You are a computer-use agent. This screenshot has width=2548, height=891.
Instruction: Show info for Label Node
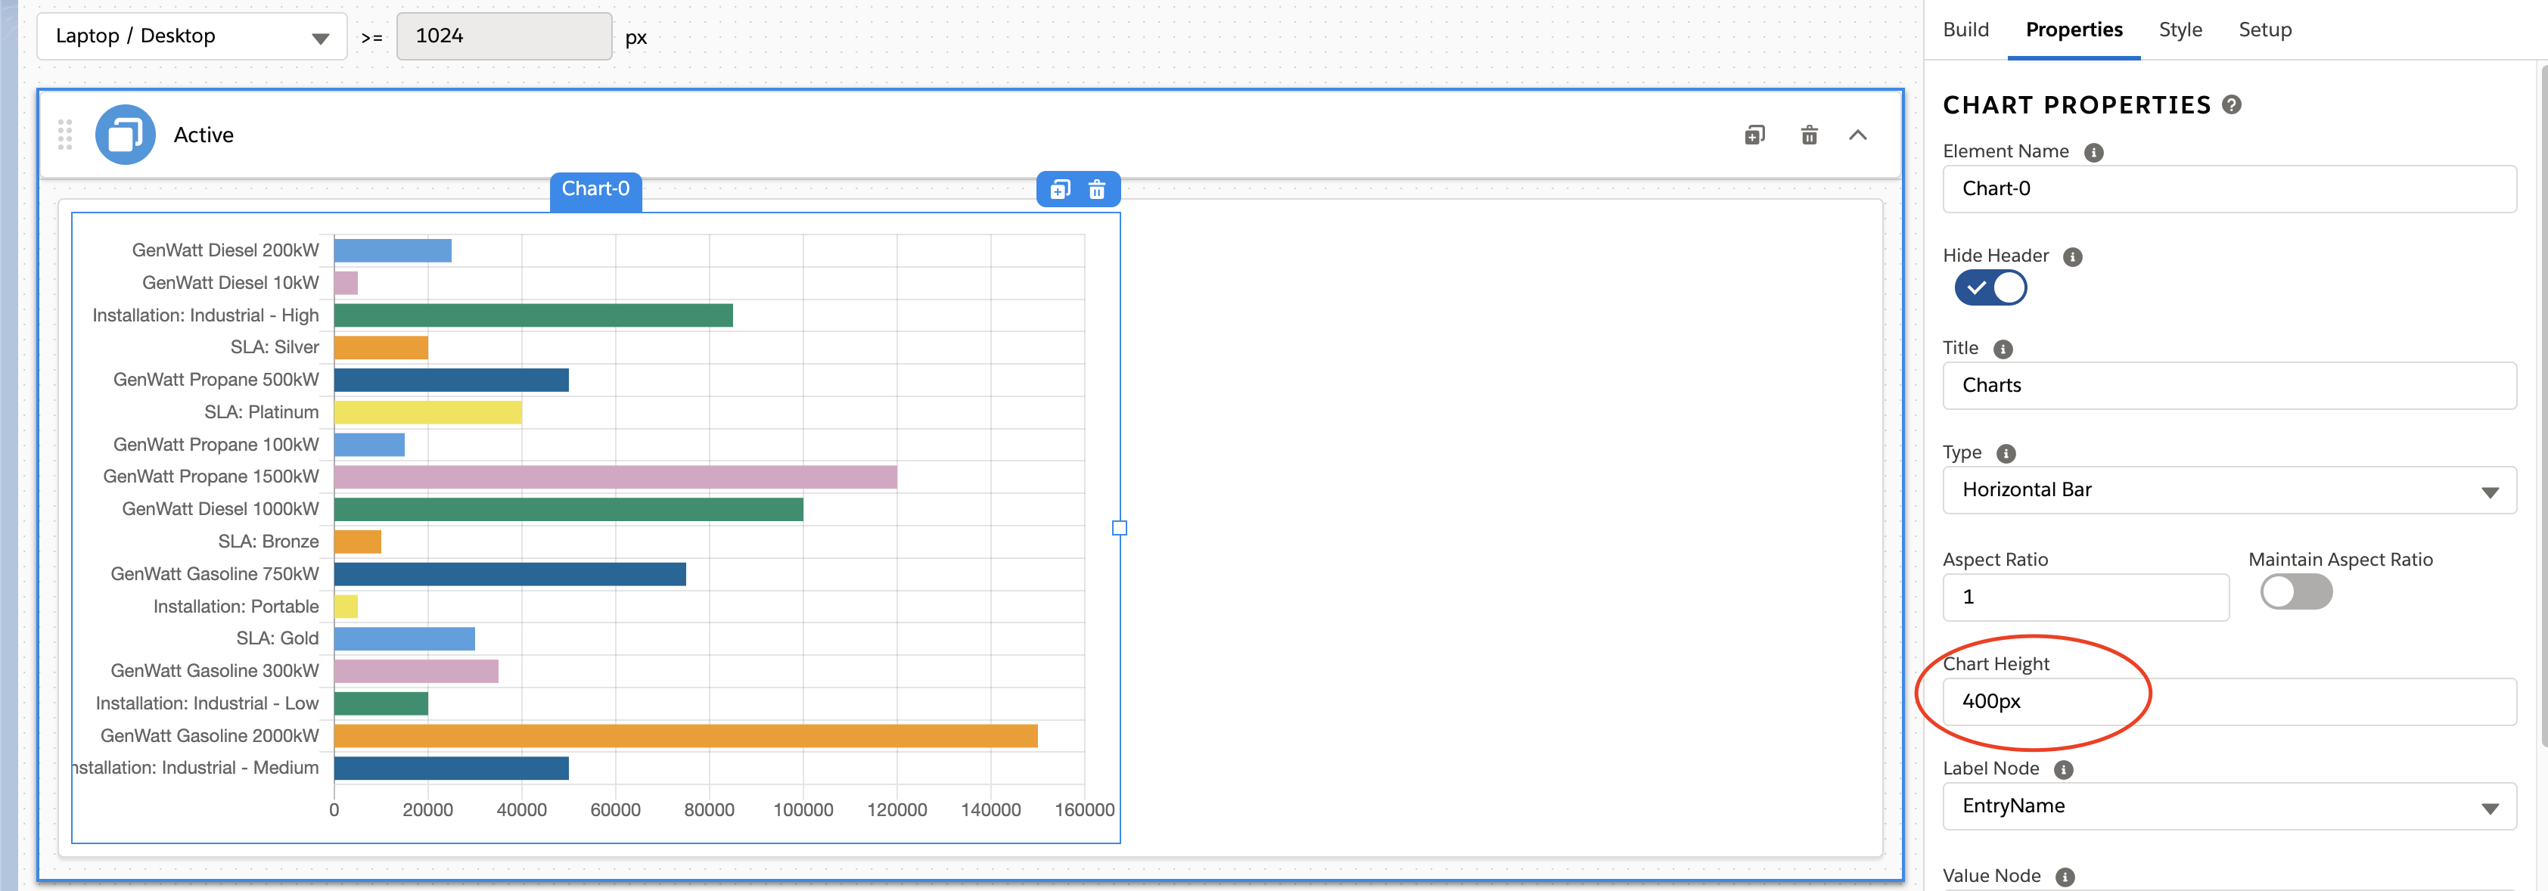click(2063, 769)
